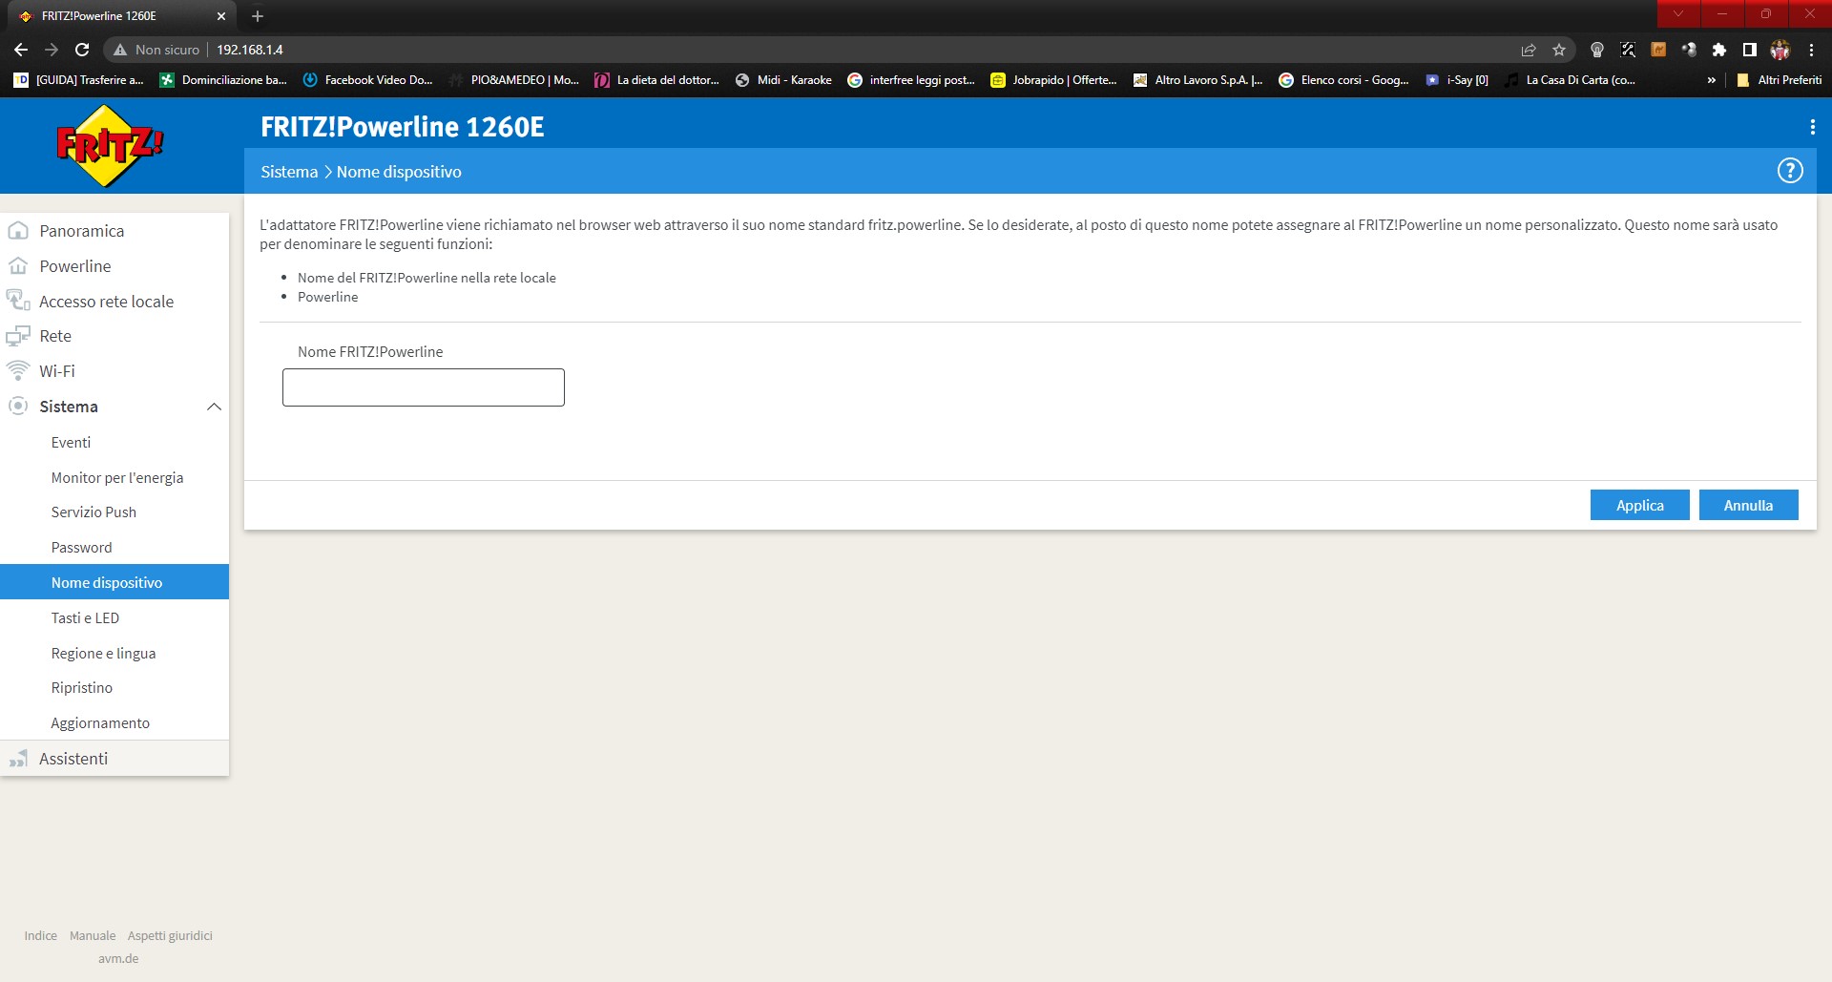This screenshot has height=982, width=1832.
Task: Select Ripristino submenu item
Action: point(82,688)
